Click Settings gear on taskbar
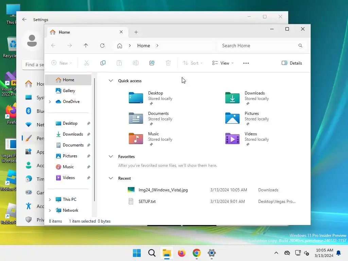 click(x=212, y=253)
